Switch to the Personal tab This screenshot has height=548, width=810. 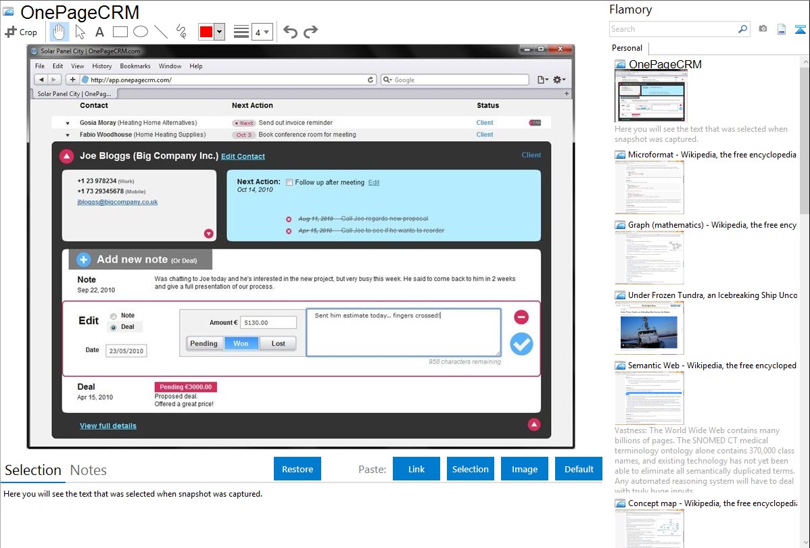coord(627,48)
